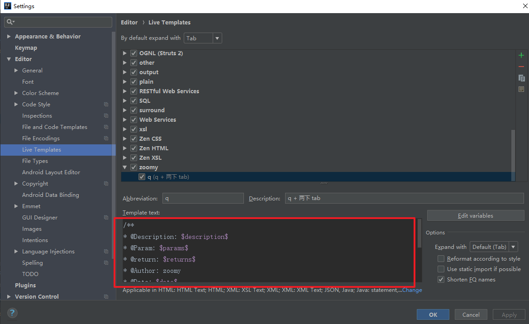Click the project-level icon beside Copyright

[x=106, y=184]
